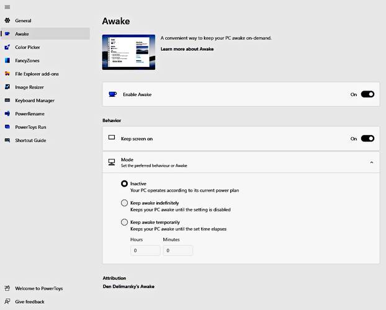The width and height of the screenshot is (386, 310).
Task: Click the monitor icon beside Mode
Action: 112,162
